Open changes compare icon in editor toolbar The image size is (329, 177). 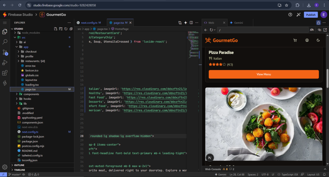180,23
